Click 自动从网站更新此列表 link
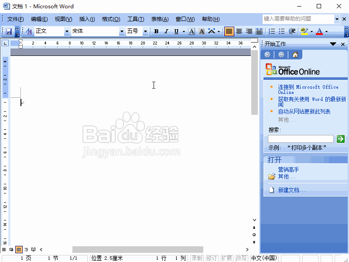The width and height of the screenshot is (349, 262). [304, 111]
